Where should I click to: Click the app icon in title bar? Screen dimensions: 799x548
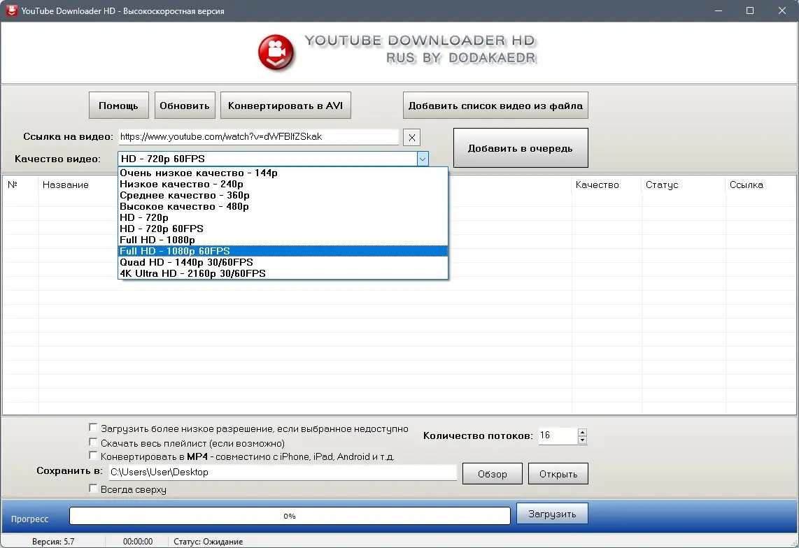point(11,10)
